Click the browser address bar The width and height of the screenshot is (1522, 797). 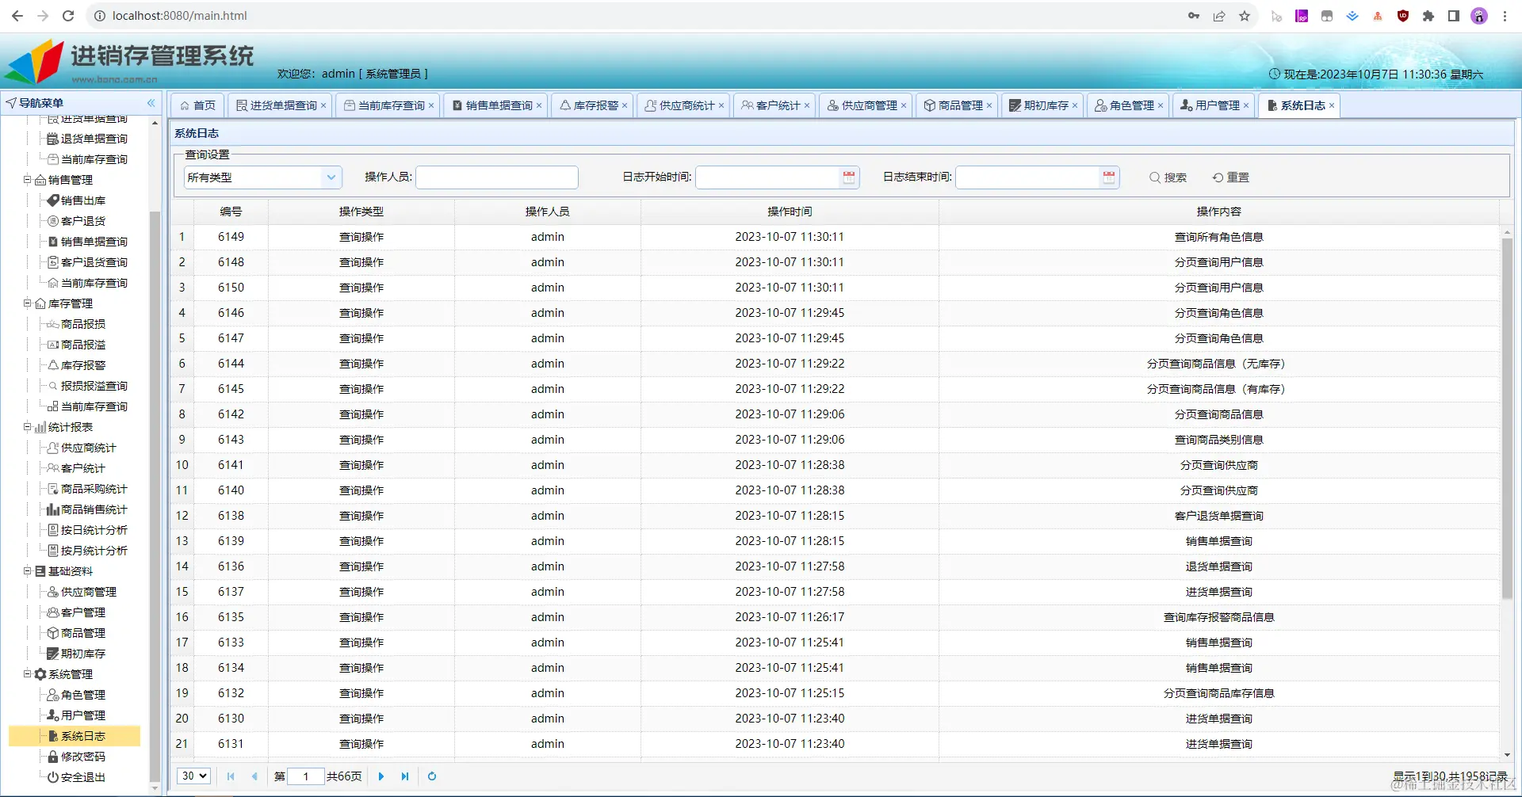(x=634, y=16)
